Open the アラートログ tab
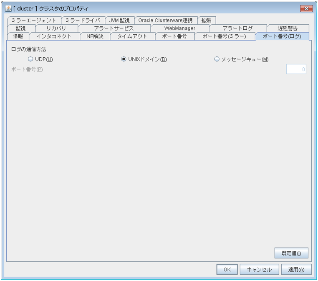318x281 pixels. point(238,28)
